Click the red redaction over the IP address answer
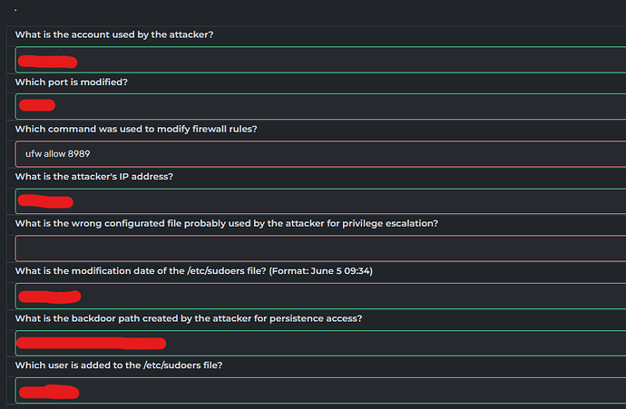The height and width of the screenshot is (409, 626). [46, 200]
